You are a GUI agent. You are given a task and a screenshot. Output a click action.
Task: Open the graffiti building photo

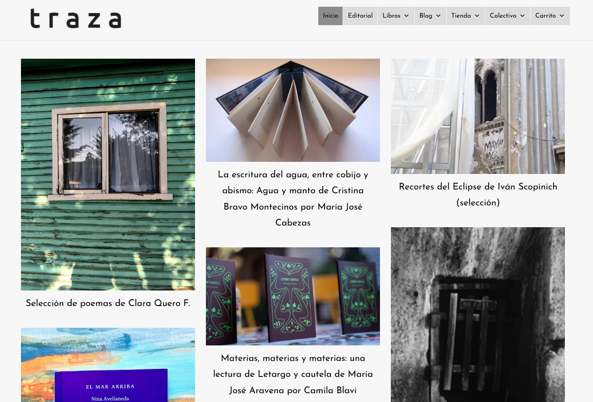coord(478,116)
